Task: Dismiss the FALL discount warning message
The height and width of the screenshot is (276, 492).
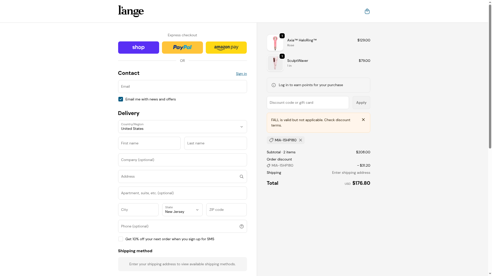Action: click(x=363, y=120)
